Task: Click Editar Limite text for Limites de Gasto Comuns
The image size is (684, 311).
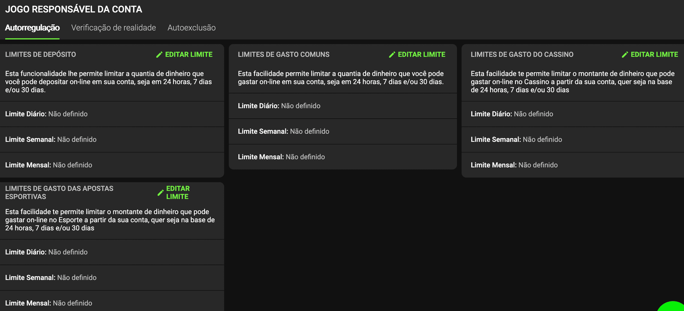Action: [x=421, y=55]
